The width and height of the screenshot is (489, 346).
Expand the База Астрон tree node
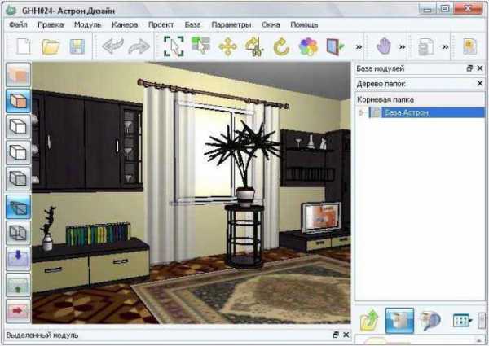click(x=363, y=112)
